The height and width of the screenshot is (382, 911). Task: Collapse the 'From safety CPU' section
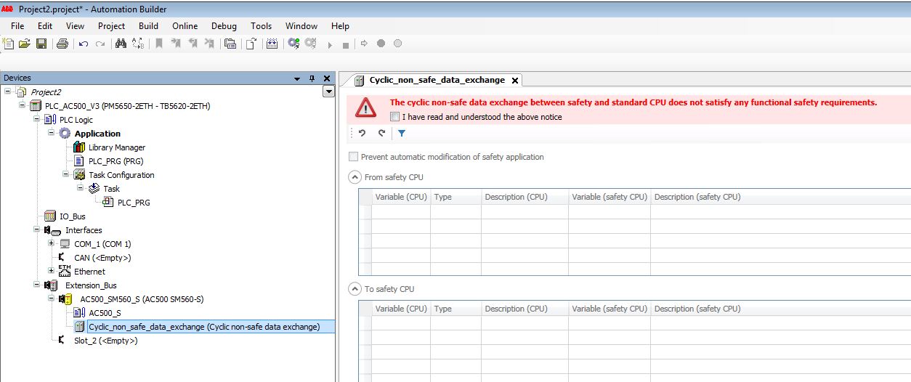point(355,177)
